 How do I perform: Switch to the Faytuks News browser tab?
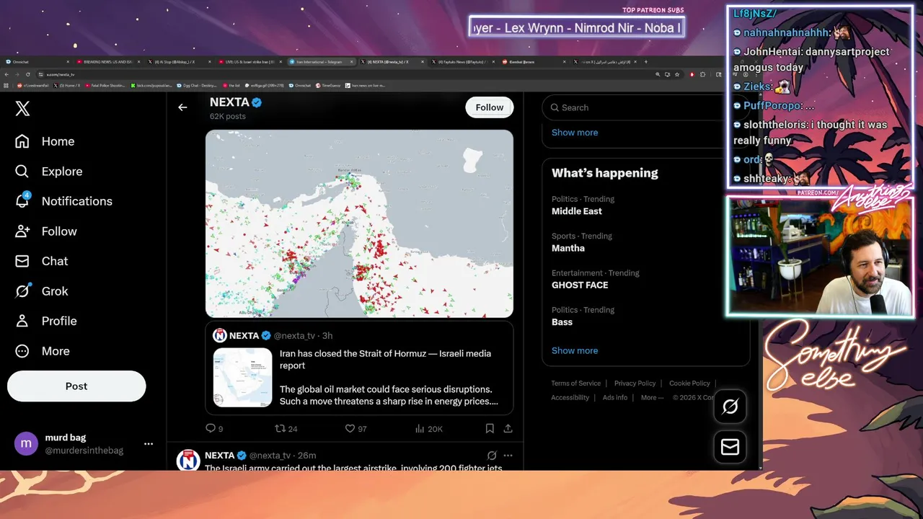(x=464, y=62)
